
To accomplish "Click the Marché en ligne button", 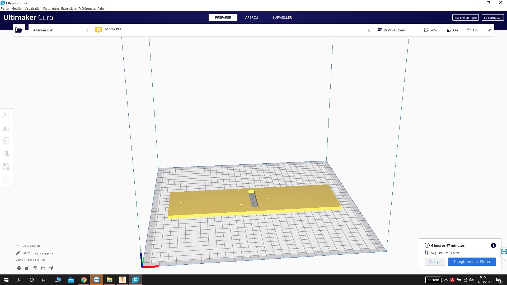I will (x=465, y=18).
